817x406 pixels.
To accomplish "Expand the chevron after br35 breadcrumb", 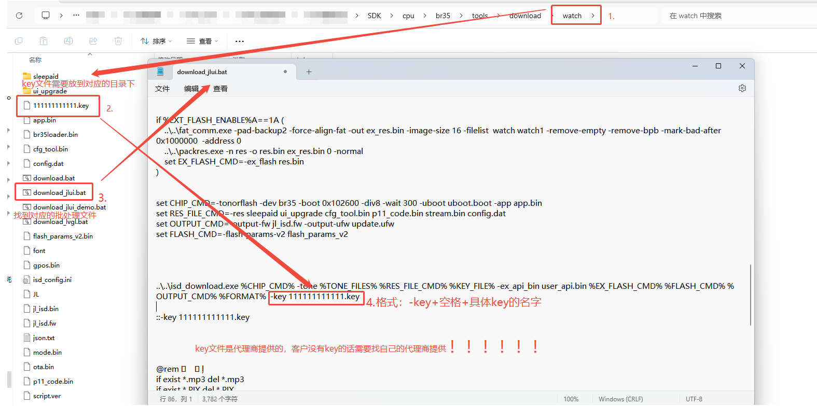I will [x=461, y=16].
